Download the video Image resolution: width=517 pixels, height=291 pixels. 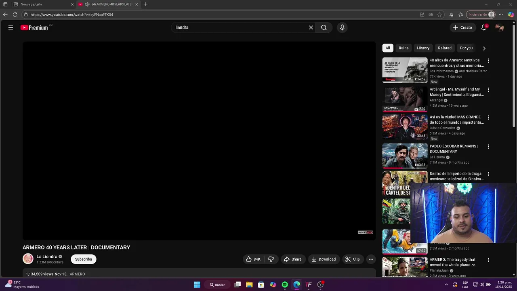click(x=324, y=259)
